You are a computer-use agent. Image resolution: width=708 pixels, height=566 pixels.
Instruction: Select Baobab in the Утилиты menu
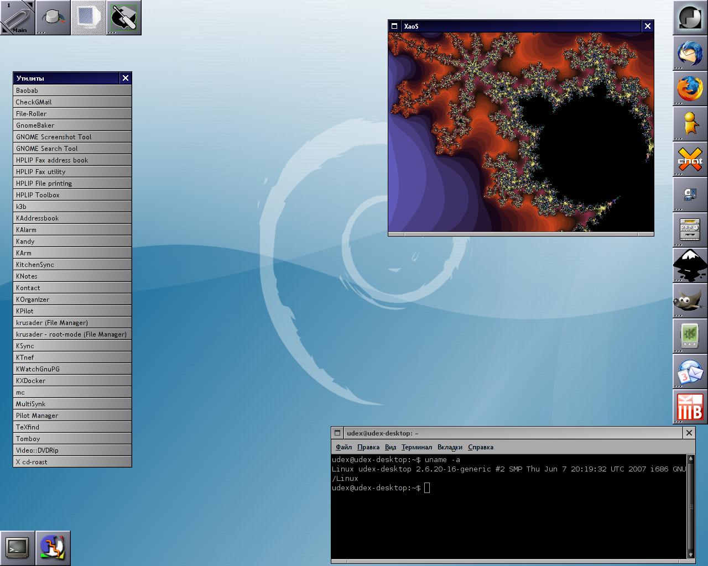coord(72,90)
